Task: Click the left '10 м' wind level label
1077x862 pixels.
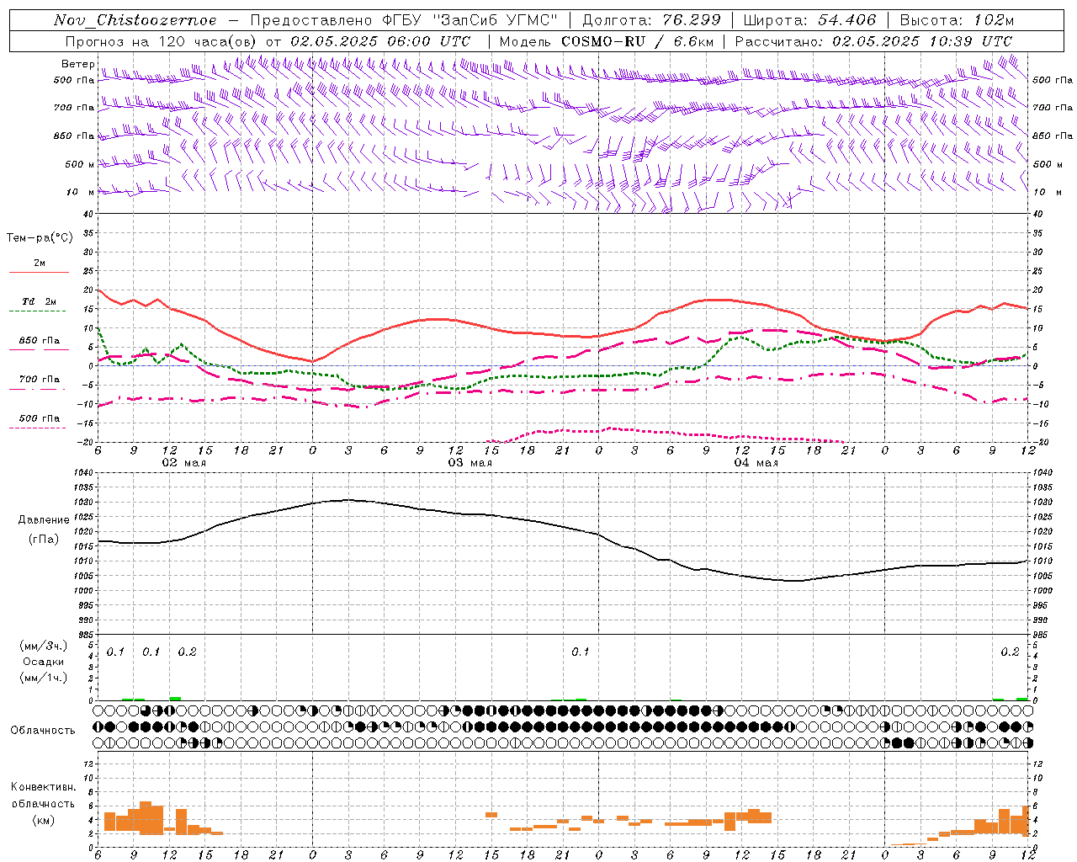Action: click(80, 192)
